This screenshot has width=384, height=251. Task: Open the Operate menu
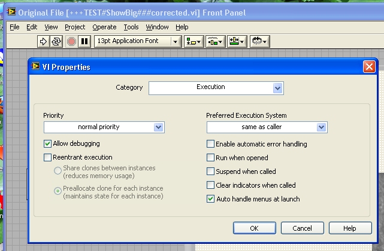coord(104,27)
